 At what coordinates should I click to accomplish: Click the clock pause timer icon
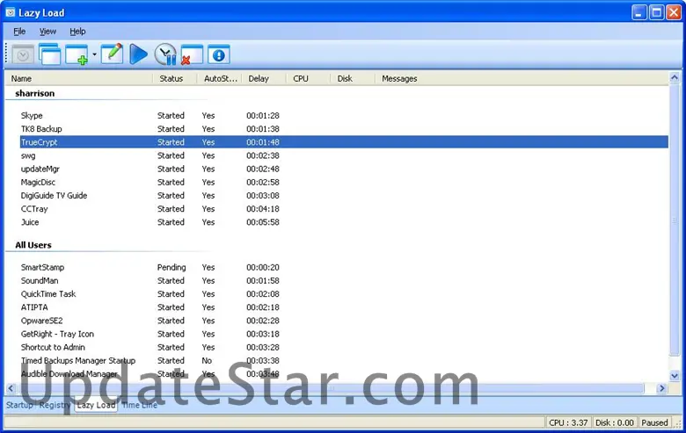coord(165,54)
